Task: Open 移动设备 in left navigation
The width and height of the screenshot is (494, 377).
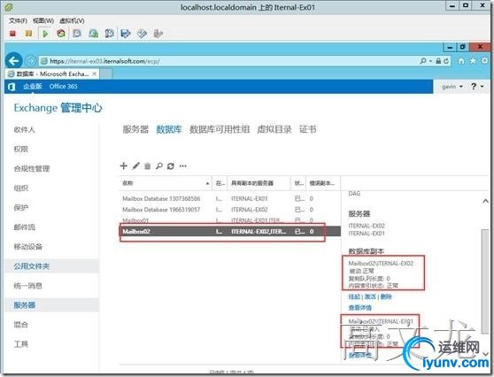Action: pyautogui.click(x=27, y=247)
